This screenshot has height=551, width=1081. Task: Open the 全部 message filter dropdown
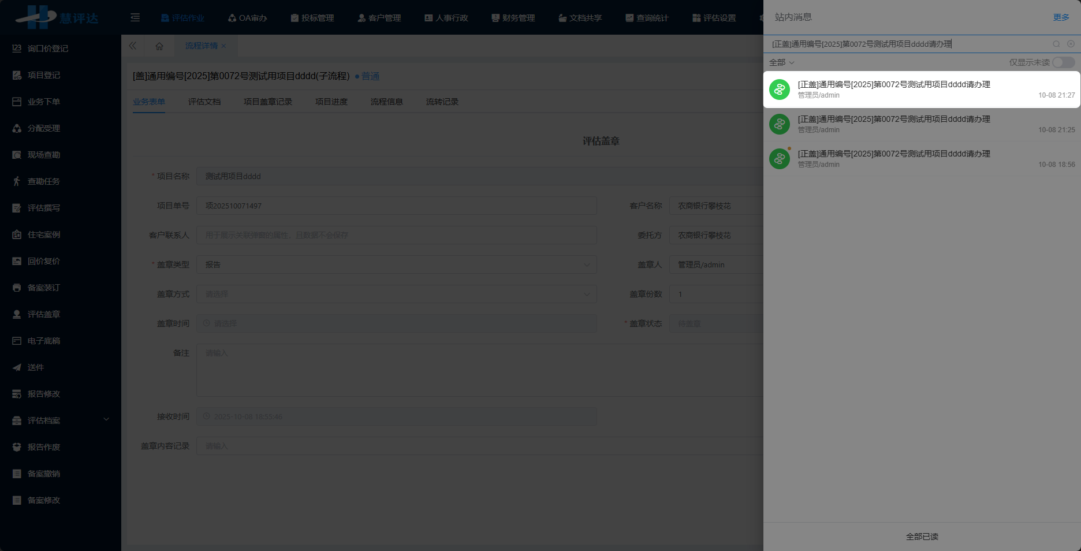[781, 62]
